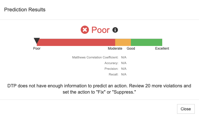Click the Good label under gauge
The image size is (199, 118).
pos(131,49)
